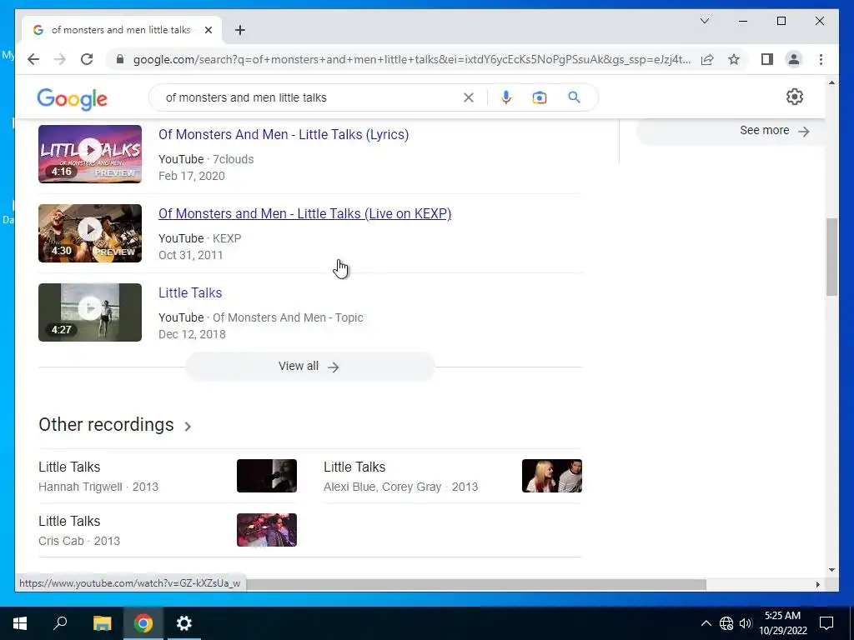Share this page from the address bar

707,59
